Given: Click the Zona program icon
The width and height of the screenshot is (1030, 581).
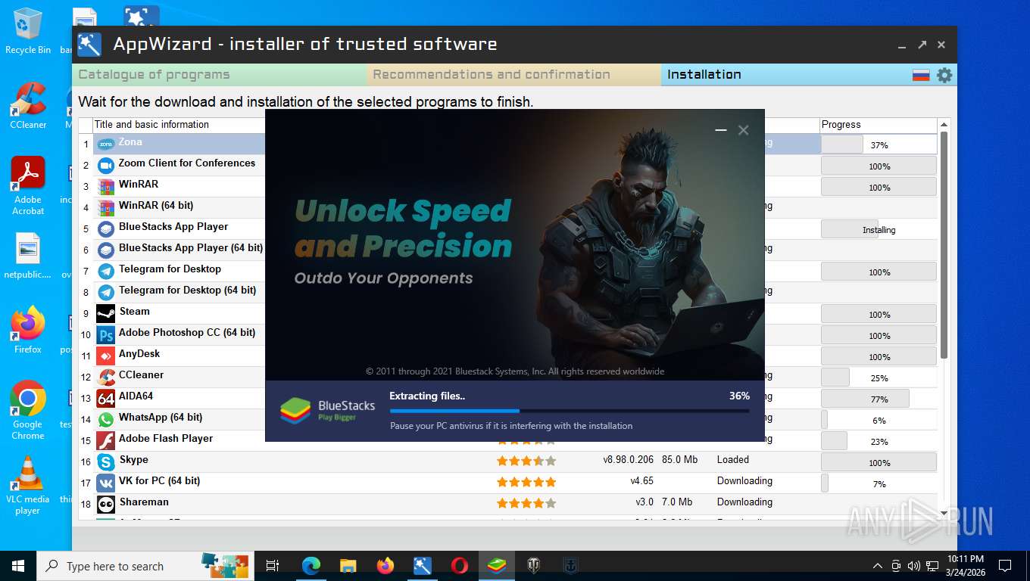Looking at the screenshot, I should click(x=106, y=144).
